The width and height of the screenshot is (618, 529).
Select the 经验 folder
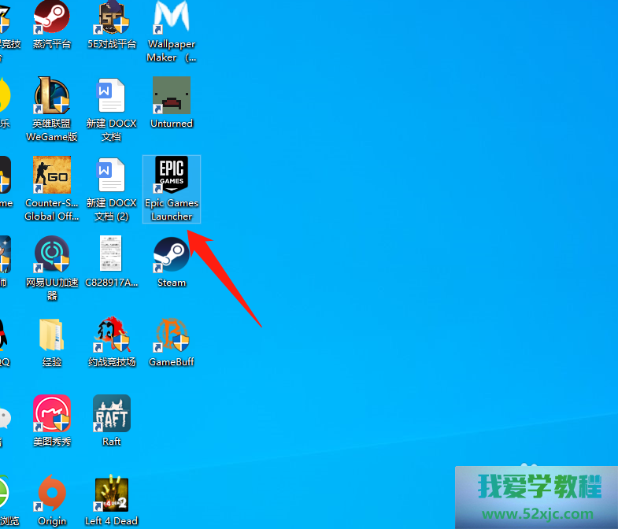tap(52, 335)
